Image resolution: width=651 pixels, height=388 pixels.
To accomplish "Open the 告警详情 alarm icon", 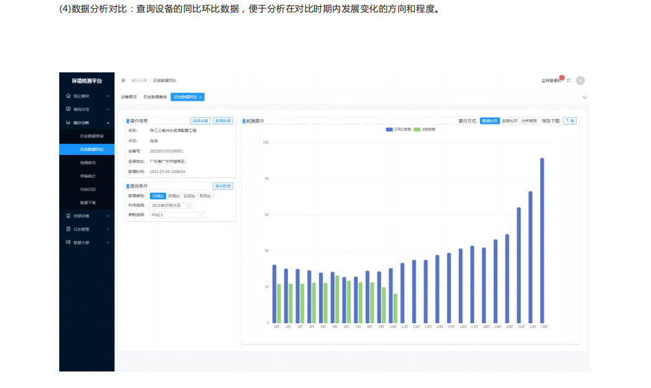I will coord(68,216).
